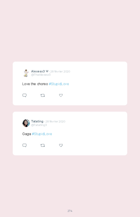Click the "Gaga" tweet text
This screenshot has height=217, width=140.
(27, 134)
